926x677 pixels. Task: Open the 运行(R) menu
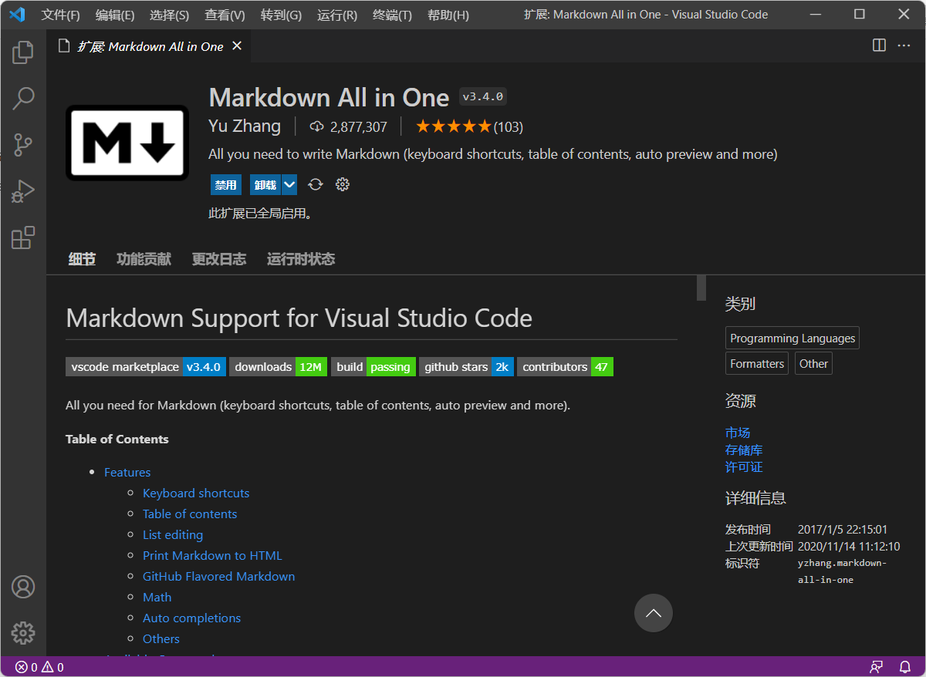[x=336, y=14]
